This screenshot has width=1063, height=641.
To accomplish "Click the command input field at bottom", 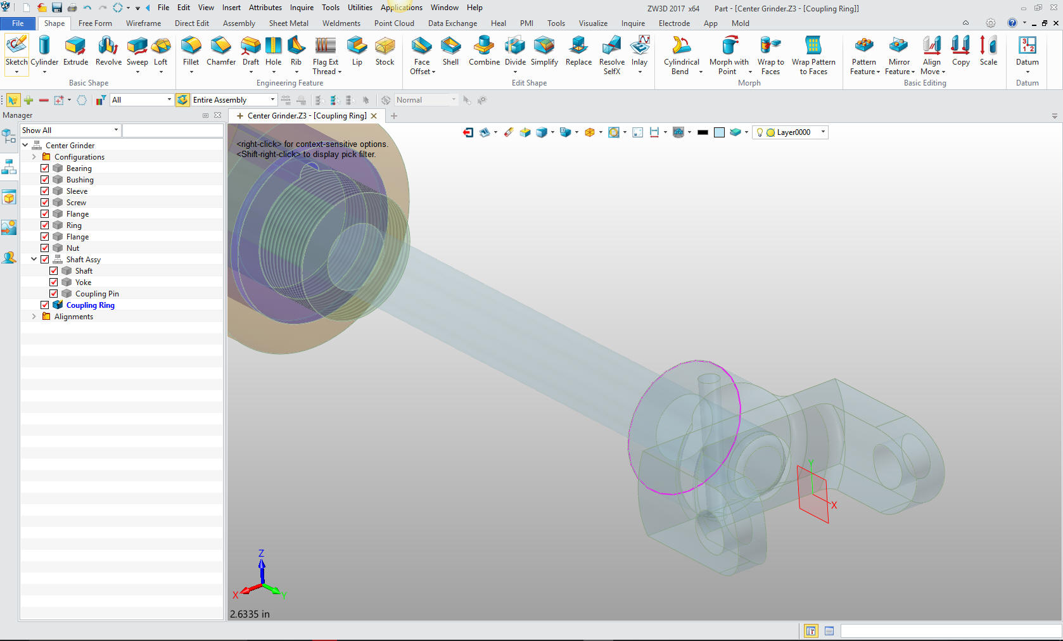I will (x=951, y=631).
